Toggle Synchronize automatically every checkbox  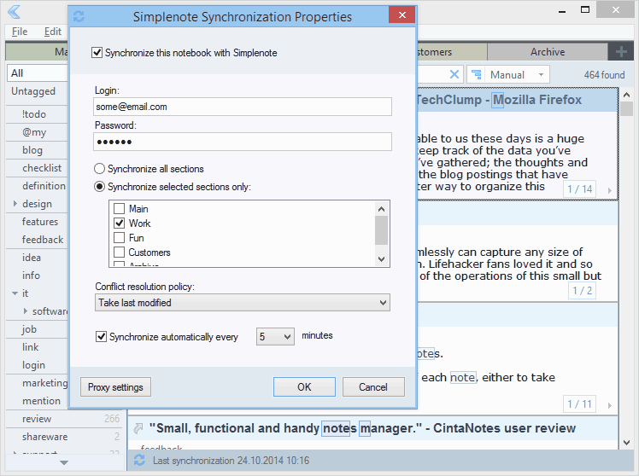[101, 337]
